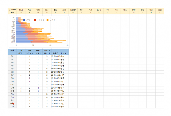Select the 村口 header in top setter row
Screen dimensions: 171x116
(21, 10)
